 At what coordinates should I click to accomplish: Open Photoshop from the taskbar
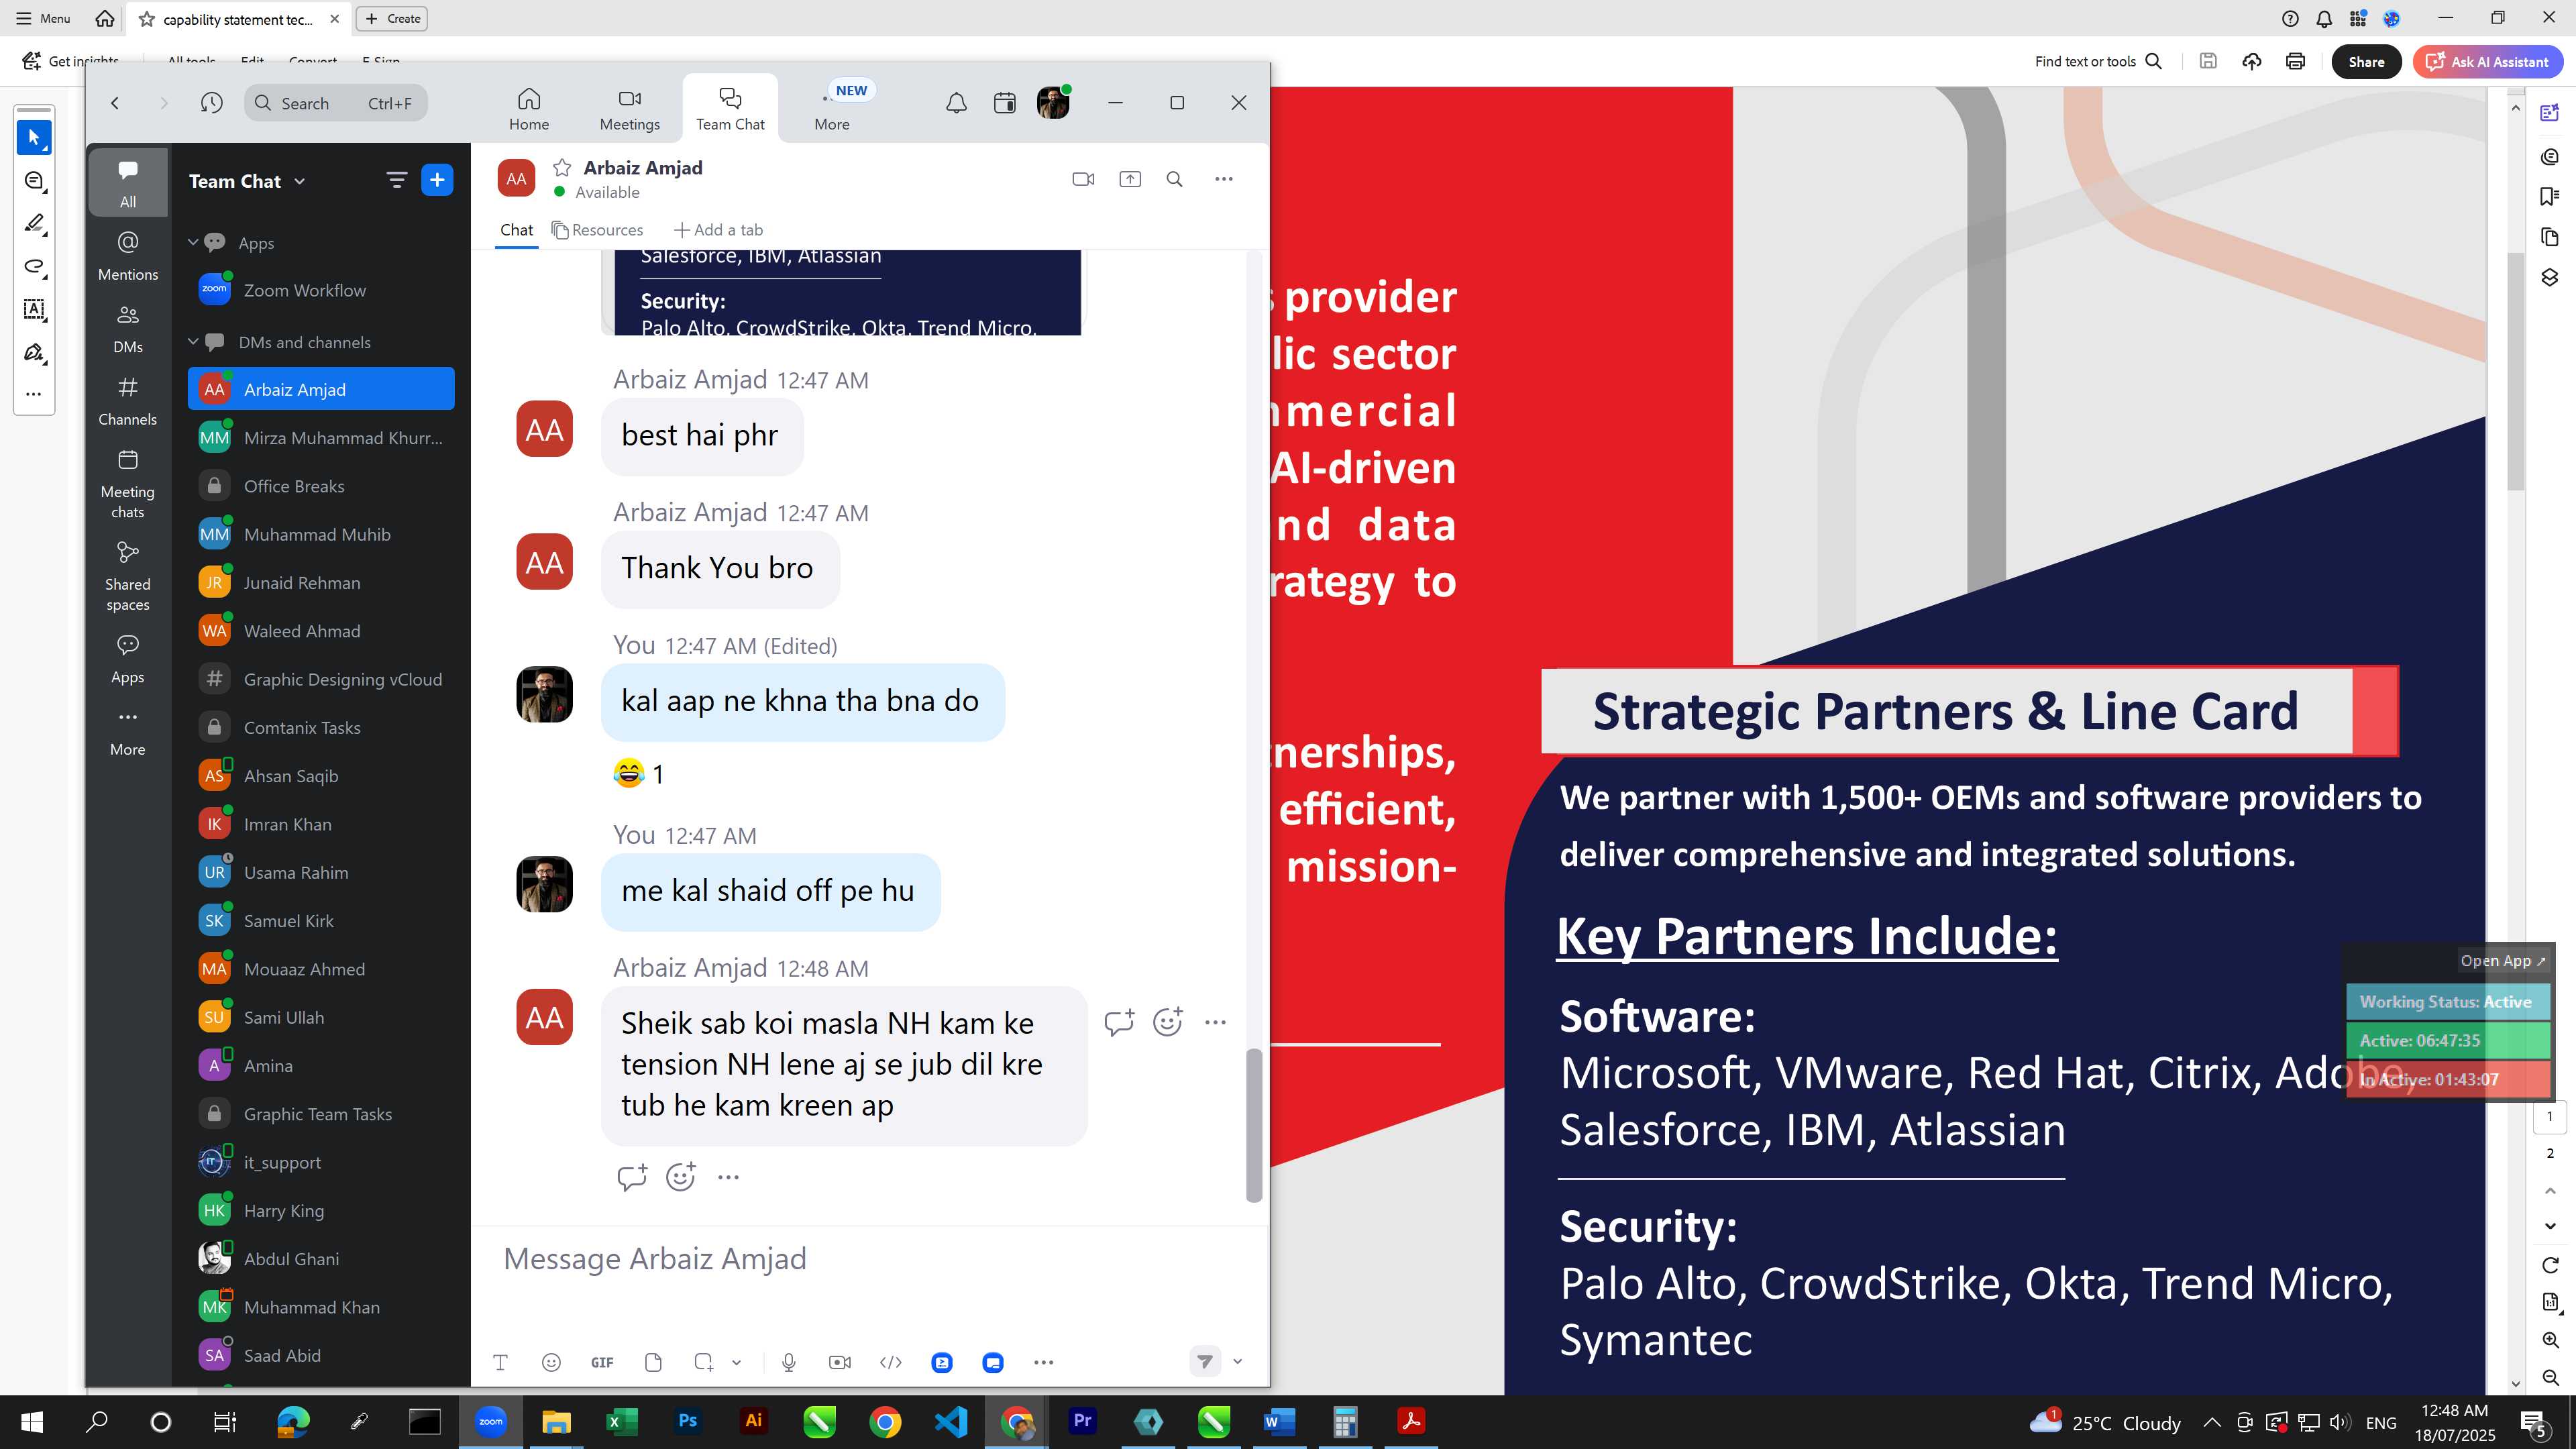[688, 1421]
